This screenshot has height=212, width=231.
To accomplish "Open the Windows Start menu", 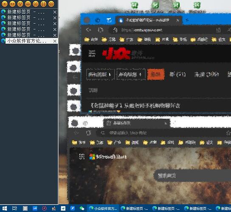I will pyautogui.click(x=4, y=209).
